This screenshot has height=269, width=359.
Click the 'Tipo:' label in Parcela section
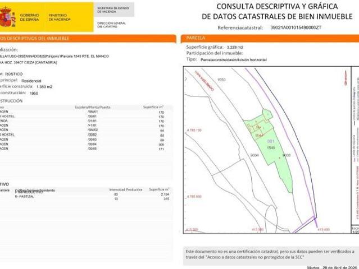point(192,59)
